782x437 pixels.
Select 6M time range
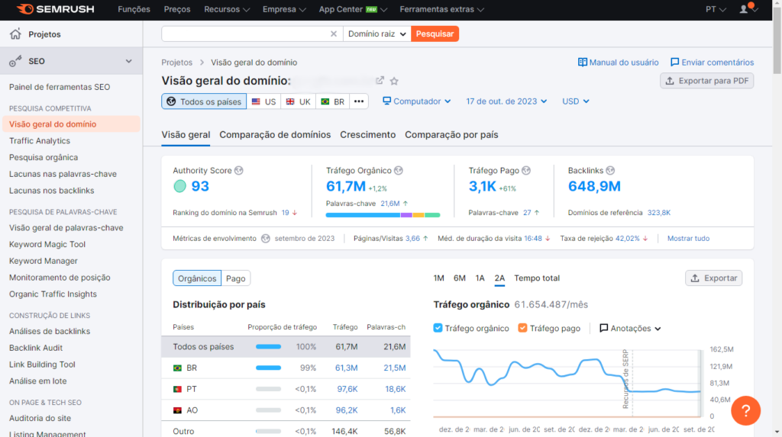[x=459, y=278]
